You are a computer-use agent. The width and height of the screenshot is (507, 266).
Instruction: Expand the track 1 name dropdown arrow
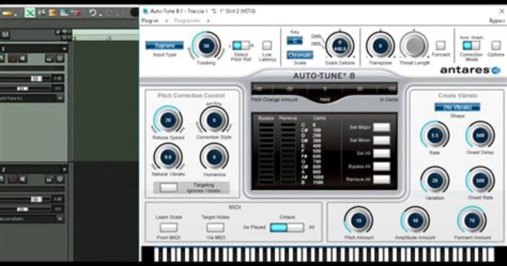(x=64, y=49)
